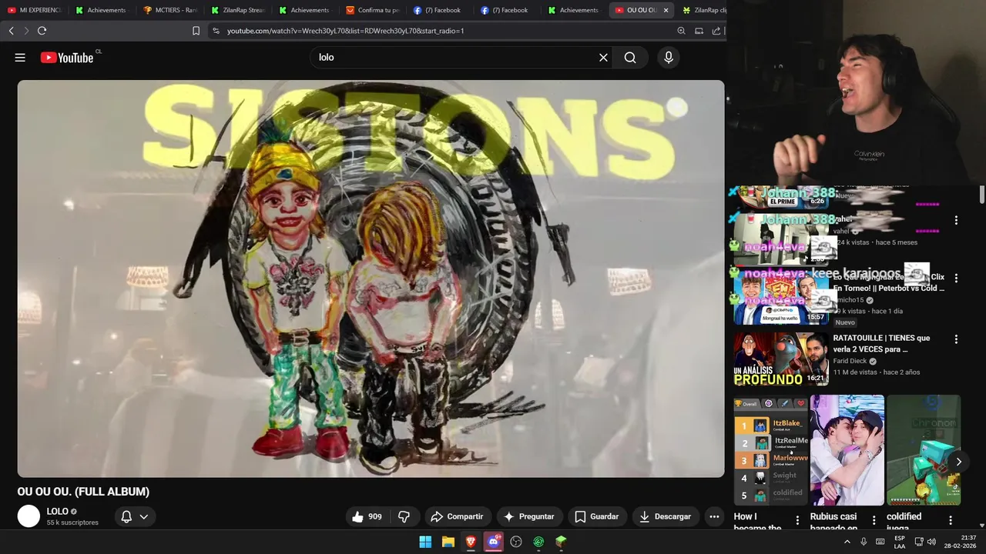Like the video with 909 likes

point(367,516)
